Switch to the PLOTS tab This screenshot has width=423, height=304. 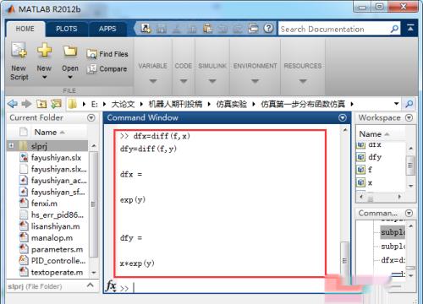67,29
